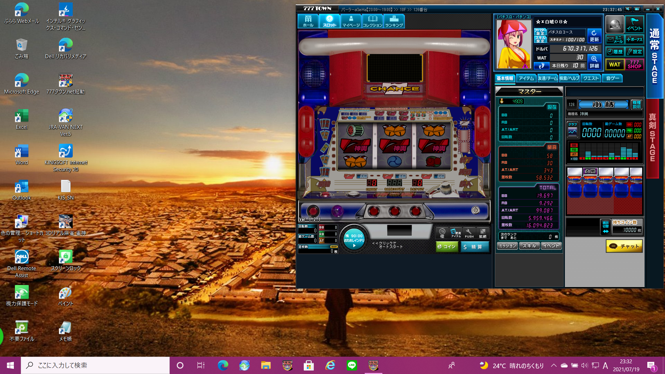Open the ホール (Hall) navigation tab
Image resolution: width=665 pixels, height=374 pixels.
pos(308,21)
